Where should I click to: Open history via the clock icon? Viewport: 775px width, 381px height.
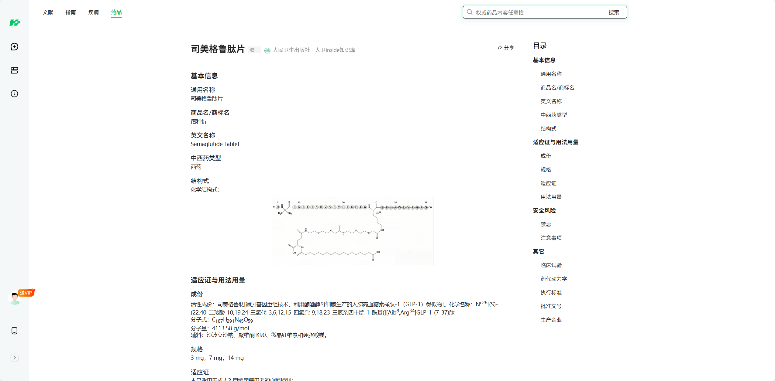click(14, 94)
